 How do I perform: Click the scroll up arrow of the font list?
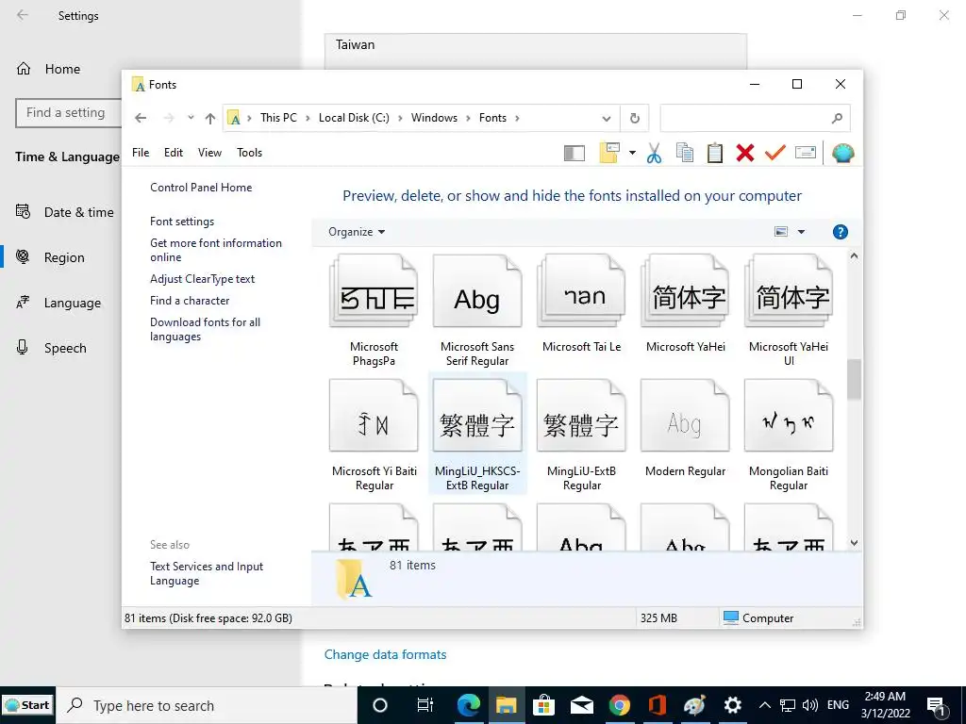(854, 255)
